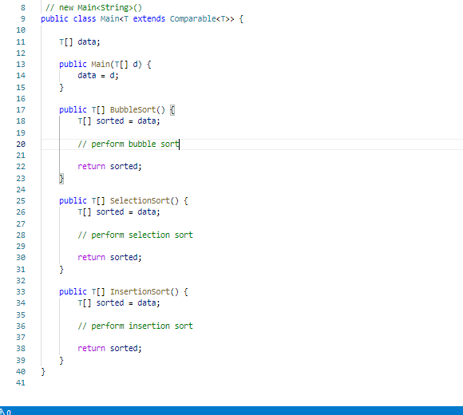Screen dimensions: 463x415
Task: Click the 'public' keyword on line 13
Action: tap(73, 65)
